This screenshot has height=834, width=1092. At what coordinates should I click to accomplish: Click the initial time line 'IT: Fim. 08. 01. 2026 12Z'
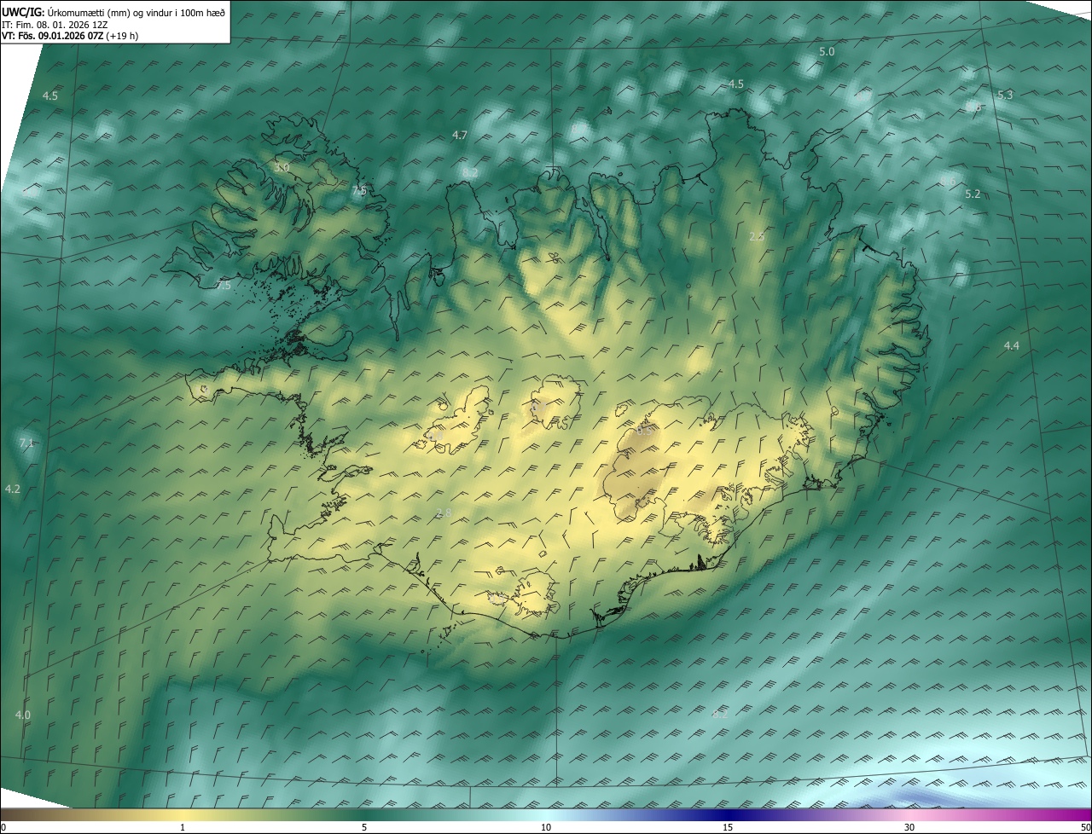(55, 25)
